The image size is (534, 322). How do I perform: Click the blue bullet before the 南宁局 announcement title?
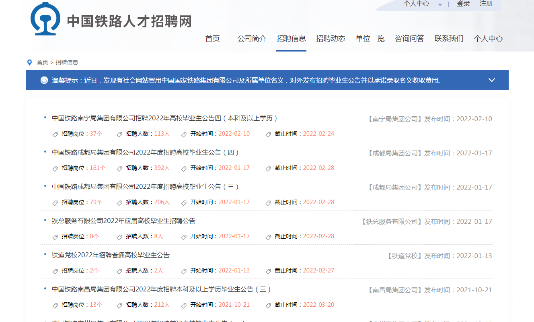[45, 118]
